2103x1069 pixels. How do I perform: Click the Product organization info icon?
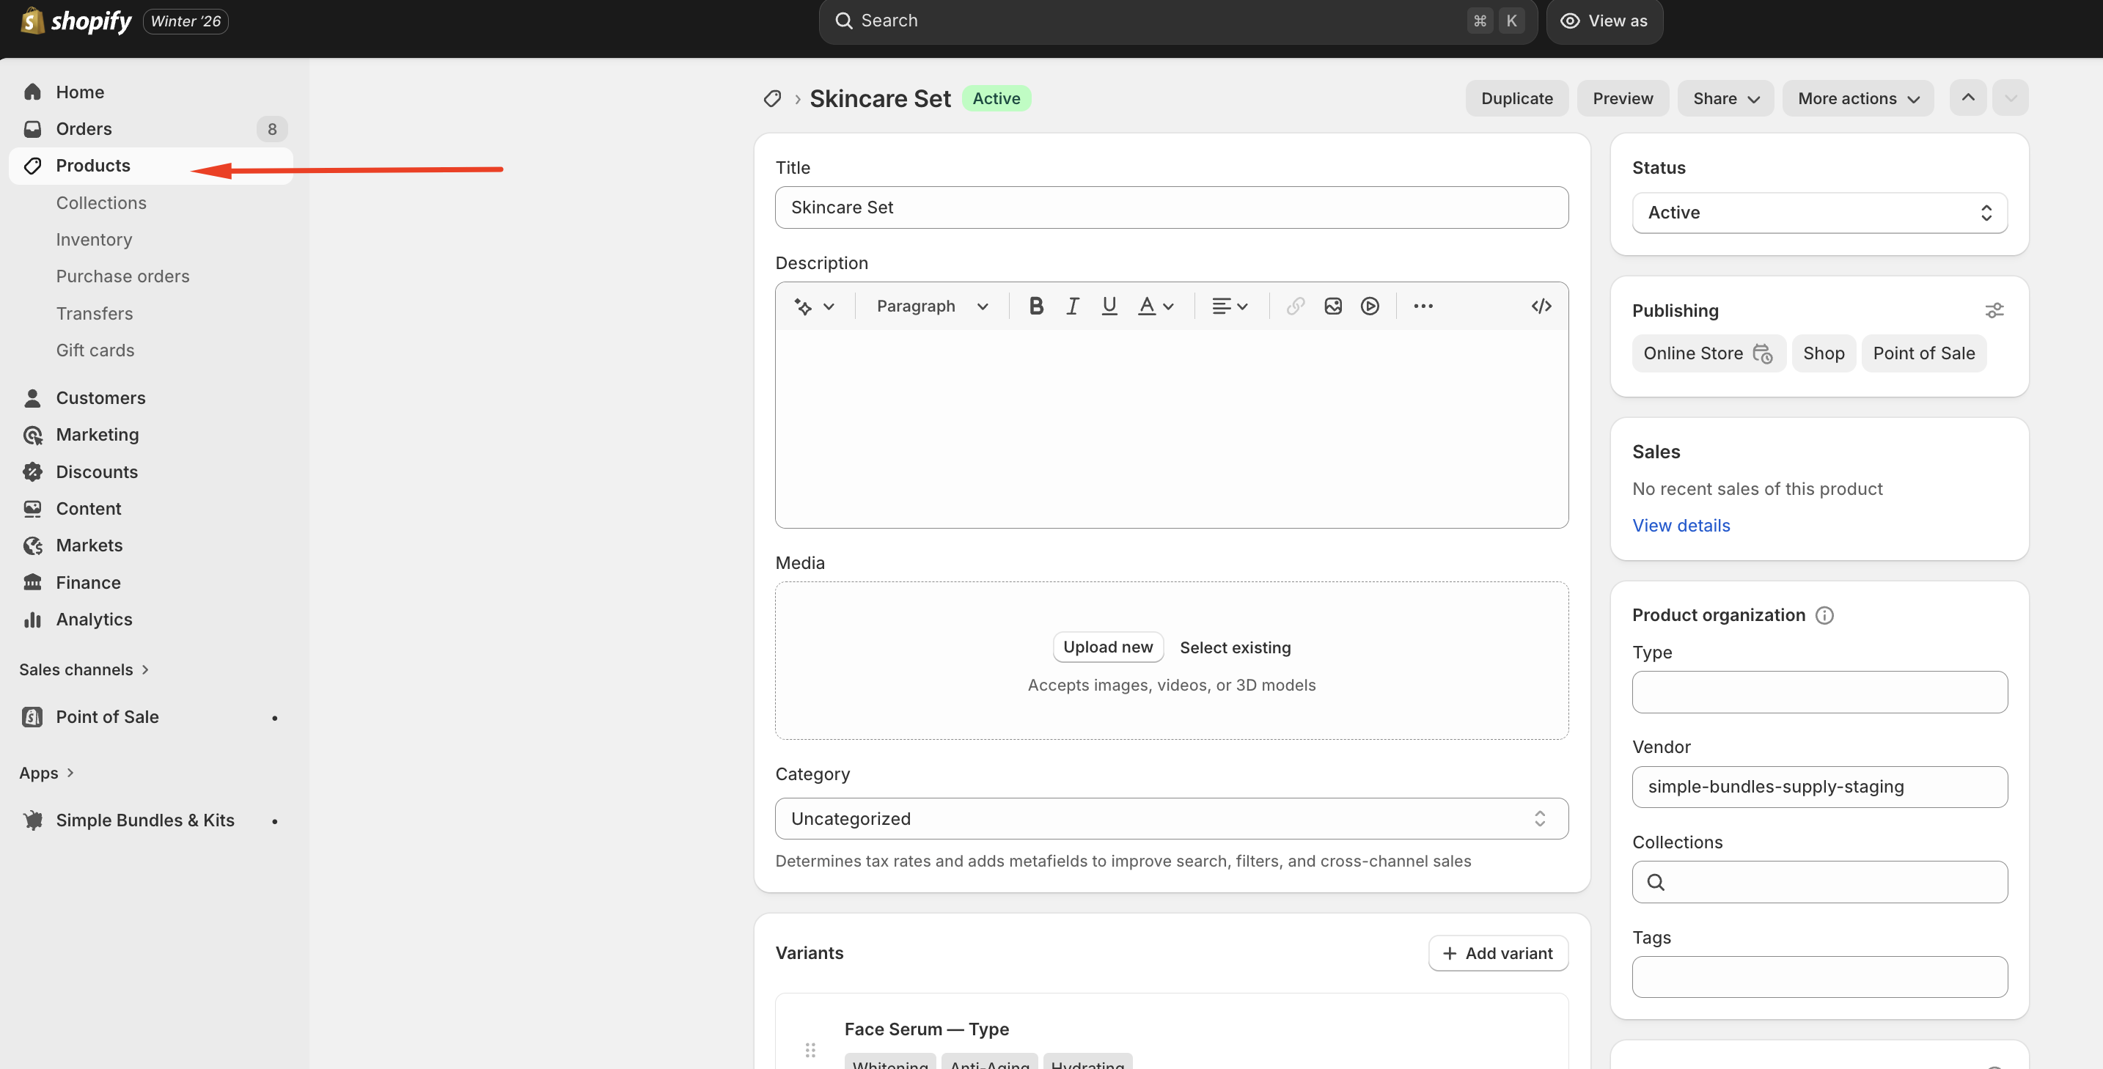[x=1824, y=615]
